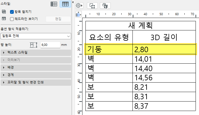Screen dimensions: 199x115
Task: Expand the 배경 section
Action: pyautogui.click(x=36, y=67)
